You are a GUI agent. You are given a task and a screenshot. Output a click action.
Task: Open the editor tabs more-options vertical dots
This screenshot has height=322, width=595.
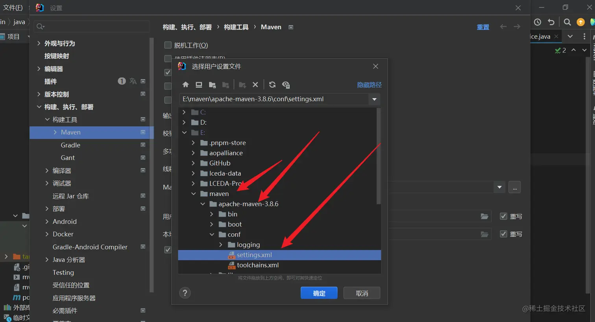coord(584,36)
